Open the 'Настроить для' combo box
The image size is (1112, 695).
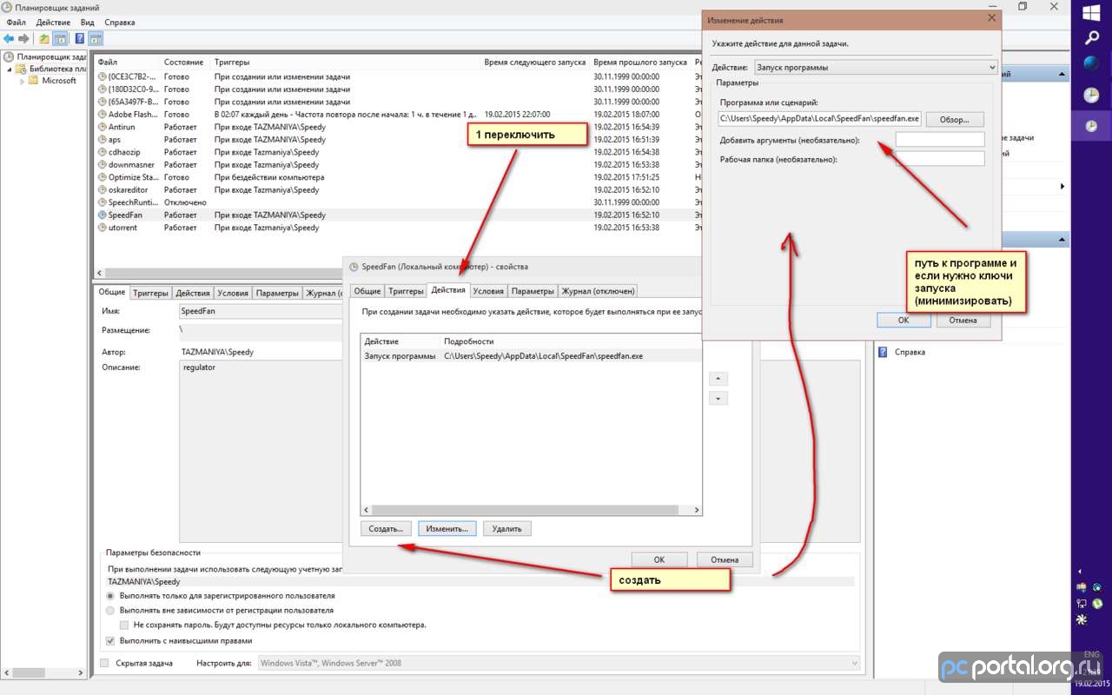(x=556, y=663)
